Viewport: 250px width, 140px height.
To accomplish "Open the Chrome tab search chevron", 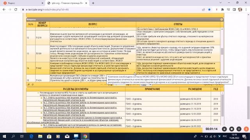I will pyautogui.click(x=220, y=3).
